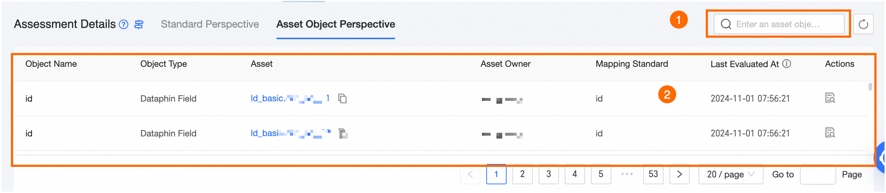
Task: Click the refresh icon button
Action: (863, 24)
